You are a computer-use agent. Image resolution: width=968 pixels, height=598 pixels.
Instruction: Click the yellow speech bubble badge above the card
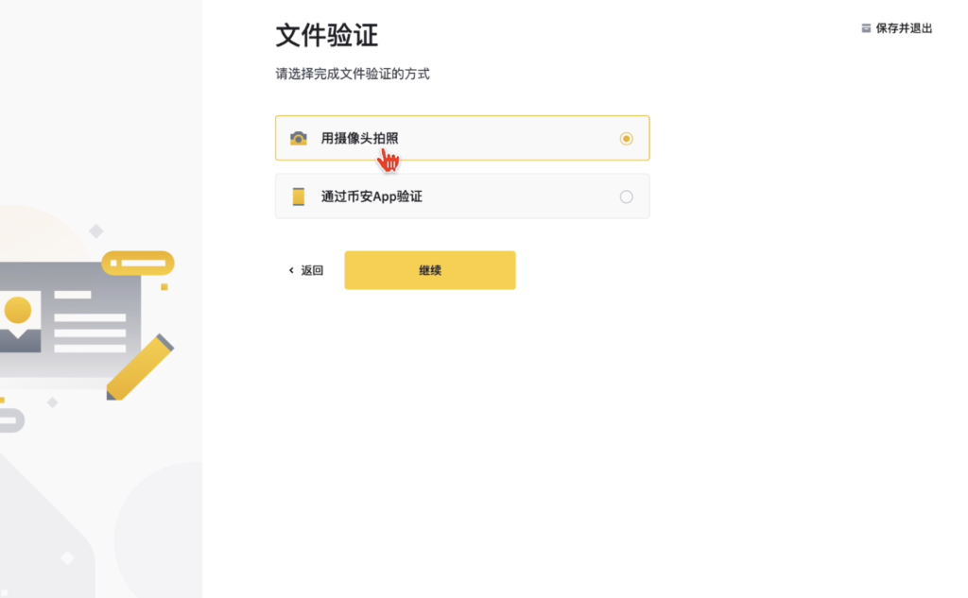point(138,263)
